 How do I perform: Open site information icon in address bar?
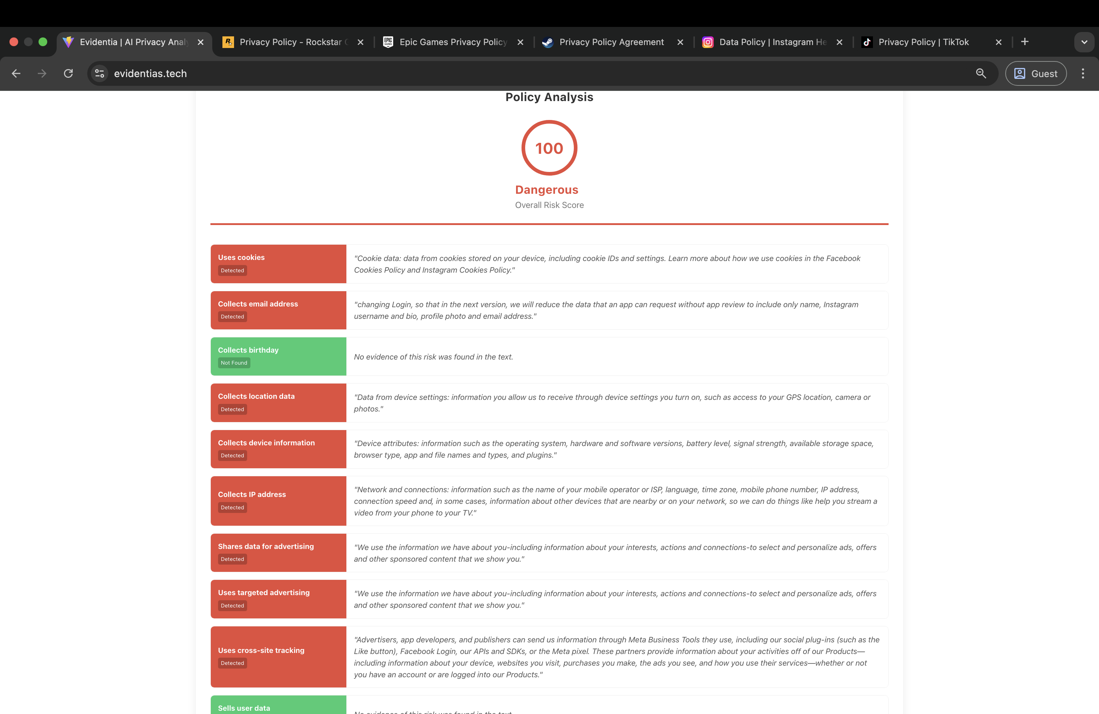click(x=99, y=73)
